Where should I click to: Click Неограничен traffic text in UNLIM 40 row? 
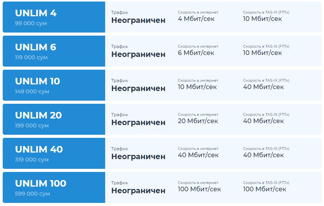tap(138, 157)
